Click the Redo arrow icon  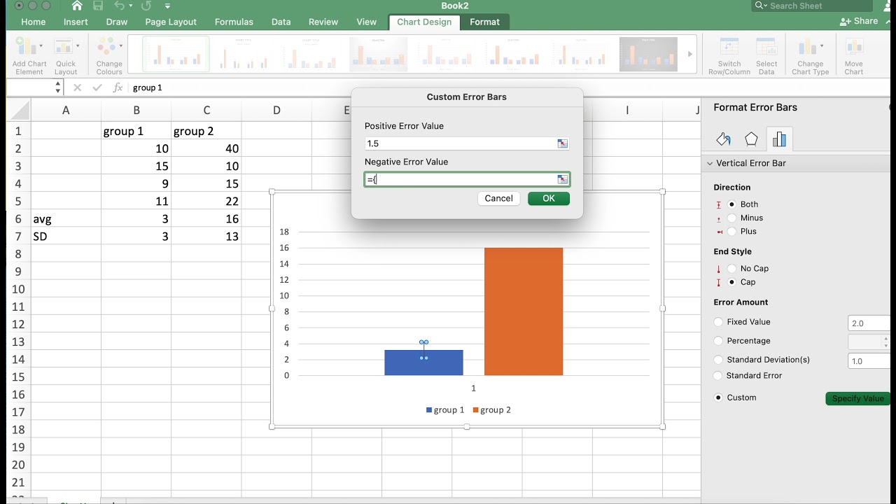146,6
